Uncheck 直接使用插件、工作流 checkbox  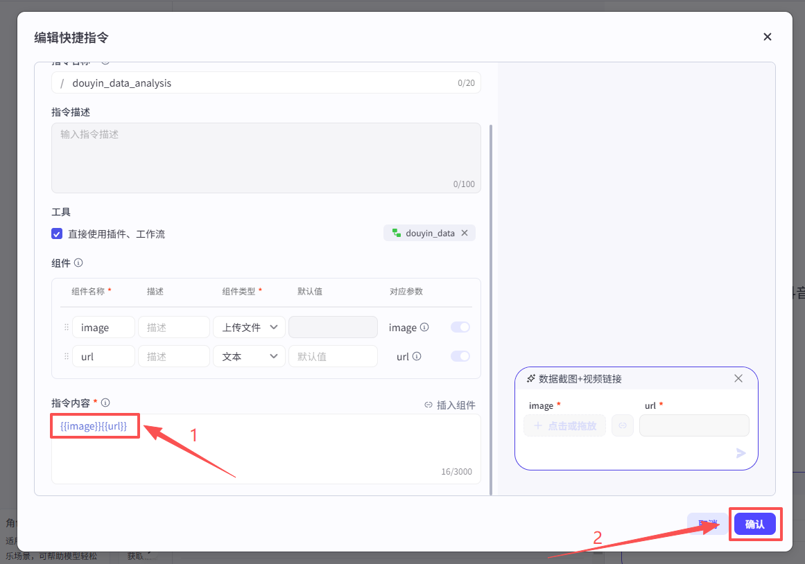[57, 234]
